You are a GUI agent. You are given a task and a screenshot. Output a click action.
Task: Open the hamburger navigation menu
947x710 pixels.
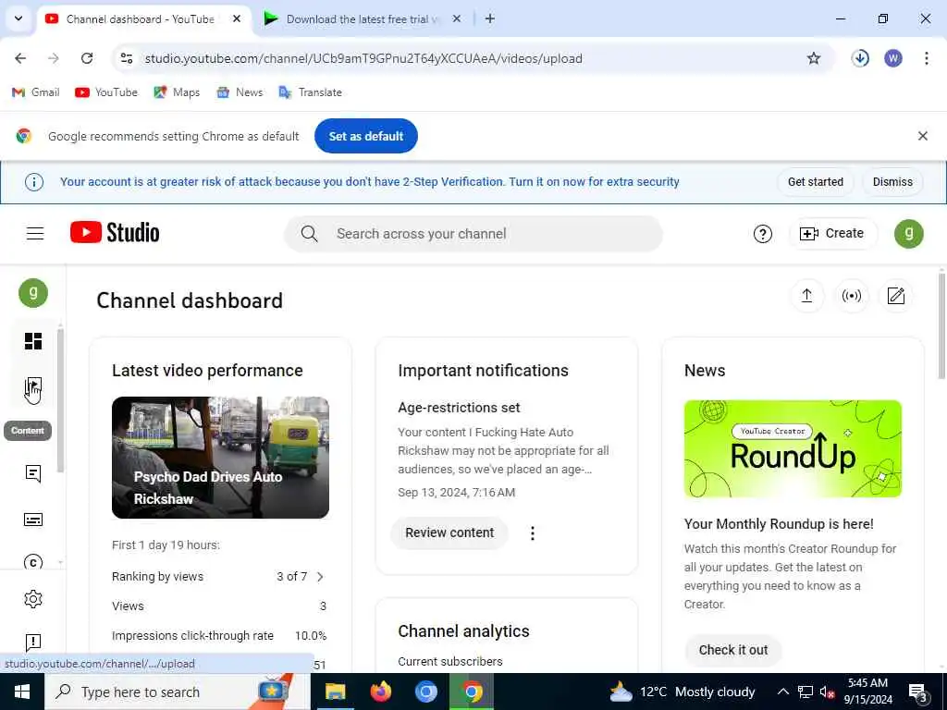(35, 233)
